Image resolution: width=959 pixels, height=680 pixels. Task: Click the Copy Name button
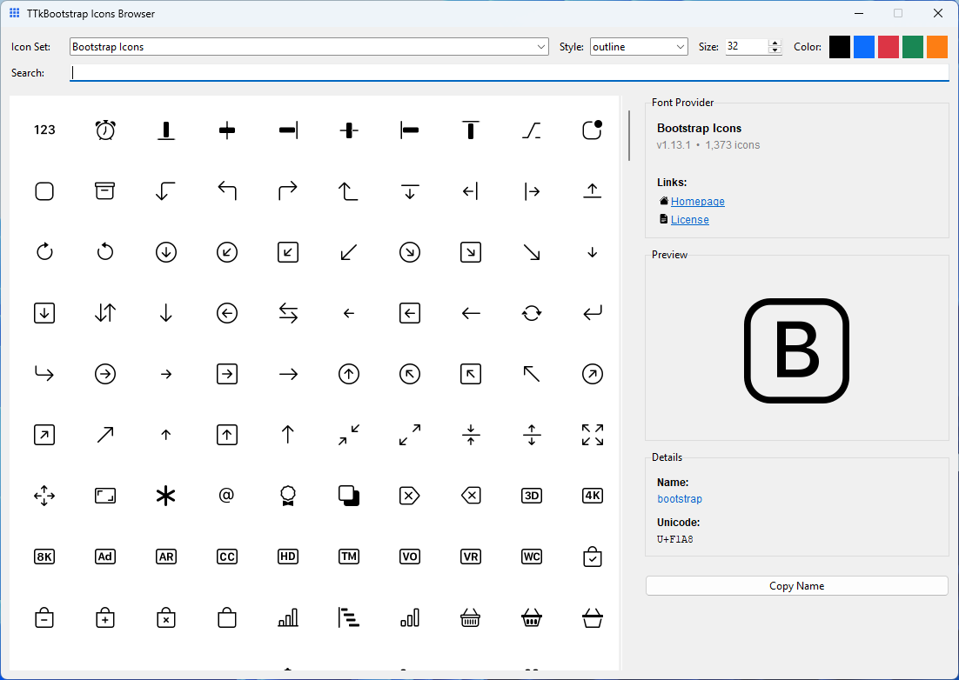click(796, 585)
